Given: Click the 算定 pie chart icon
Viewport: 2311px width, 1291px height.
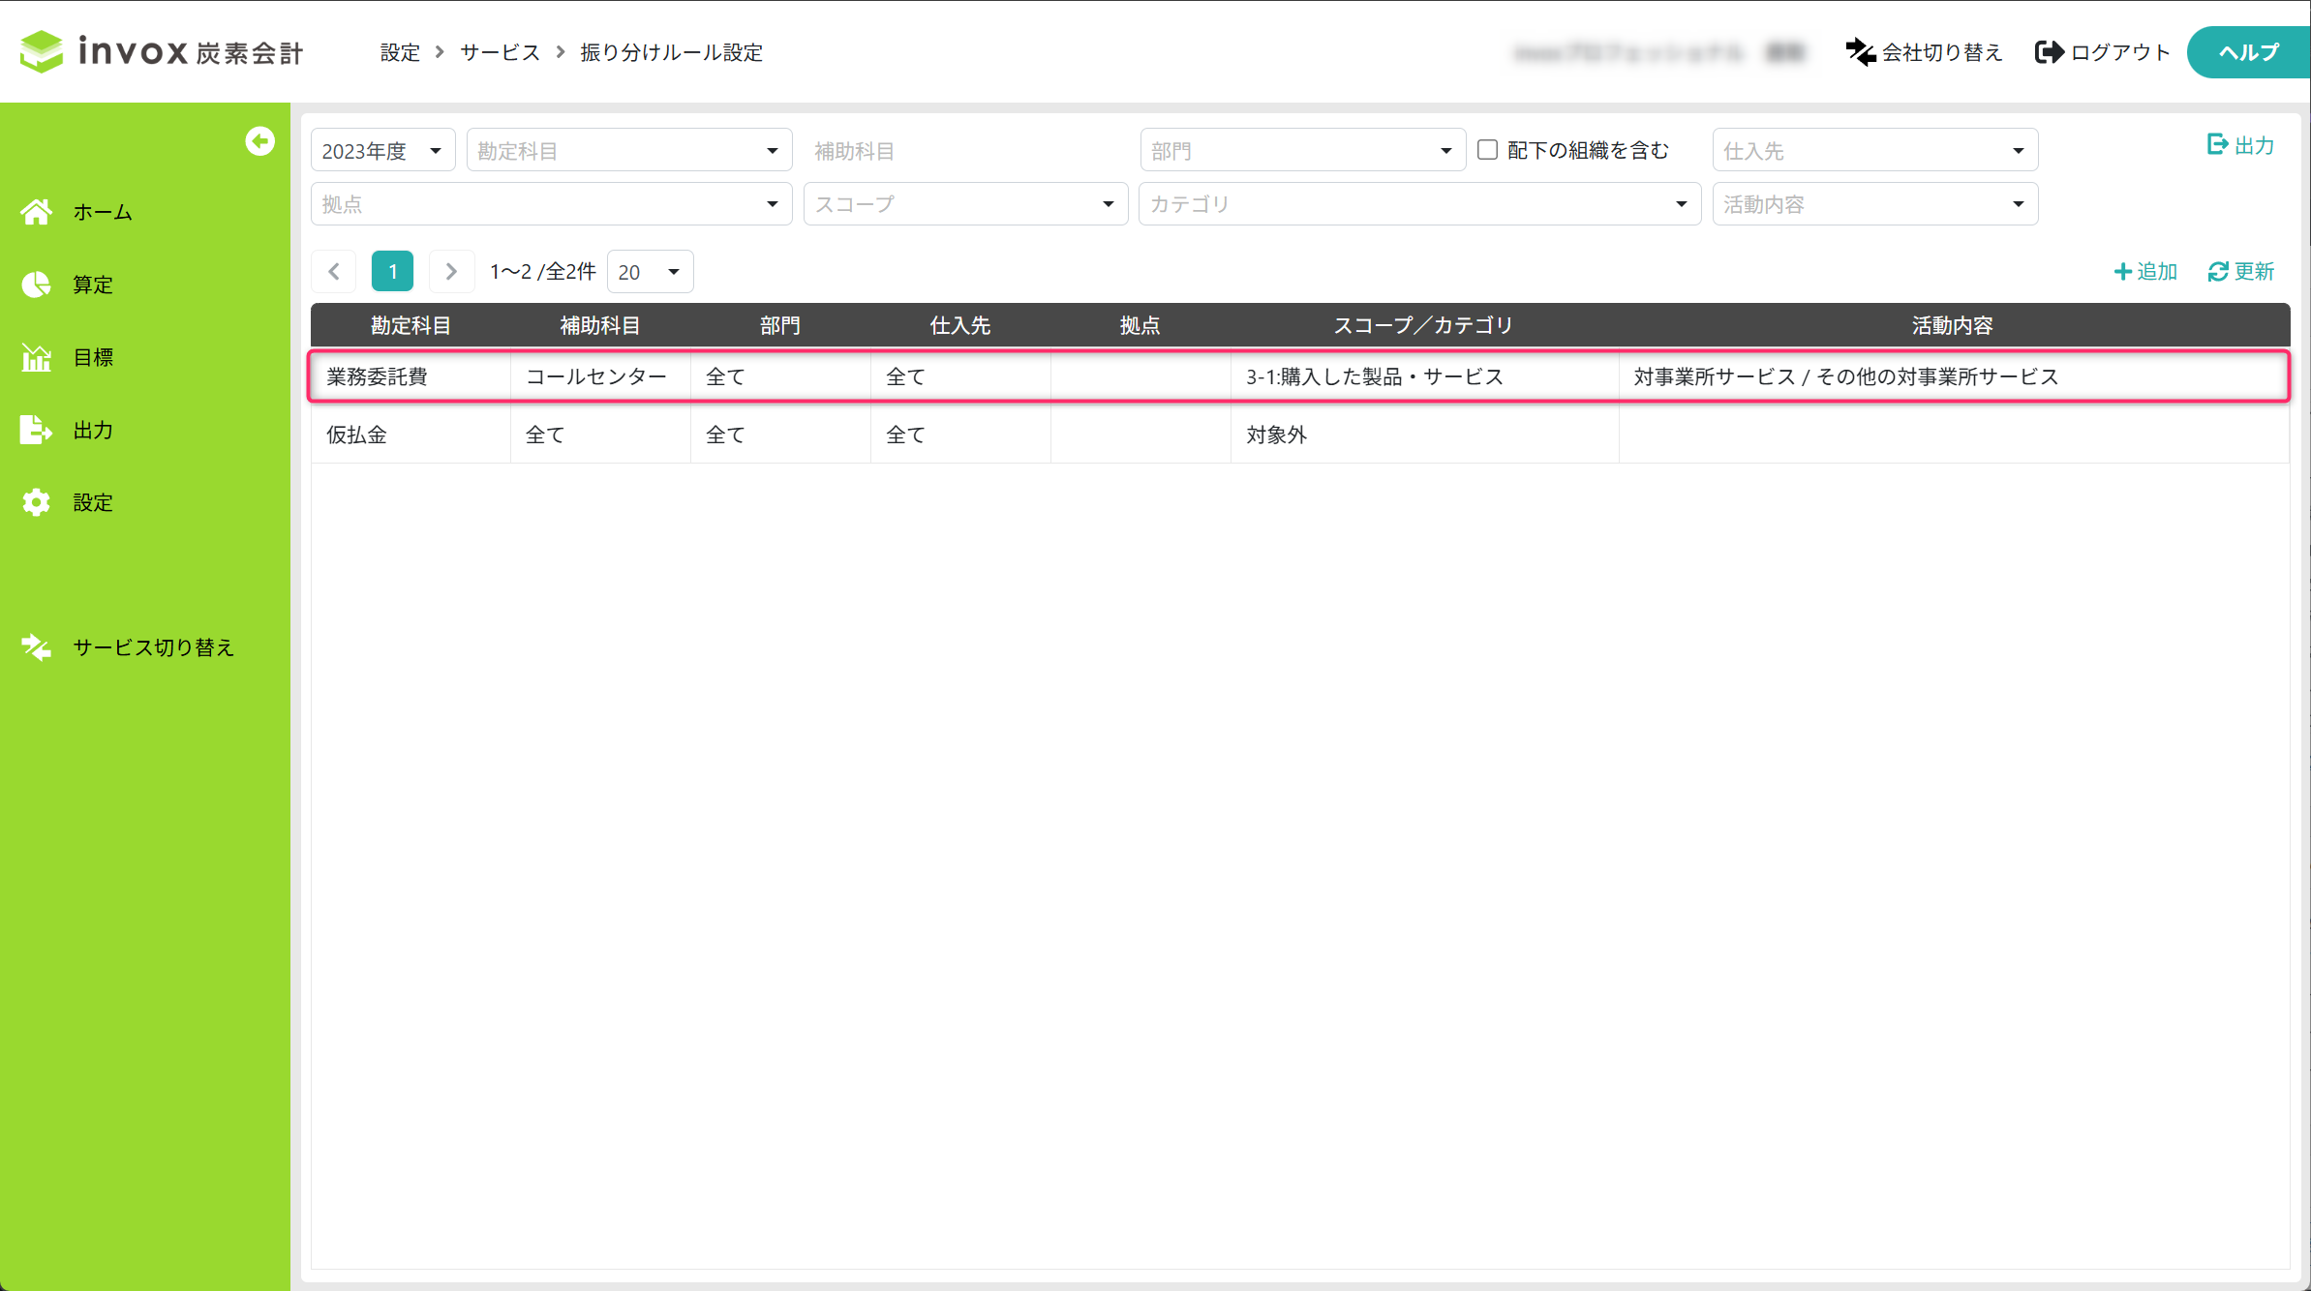Looking at the screenshot, I should (x=37, y=285).
